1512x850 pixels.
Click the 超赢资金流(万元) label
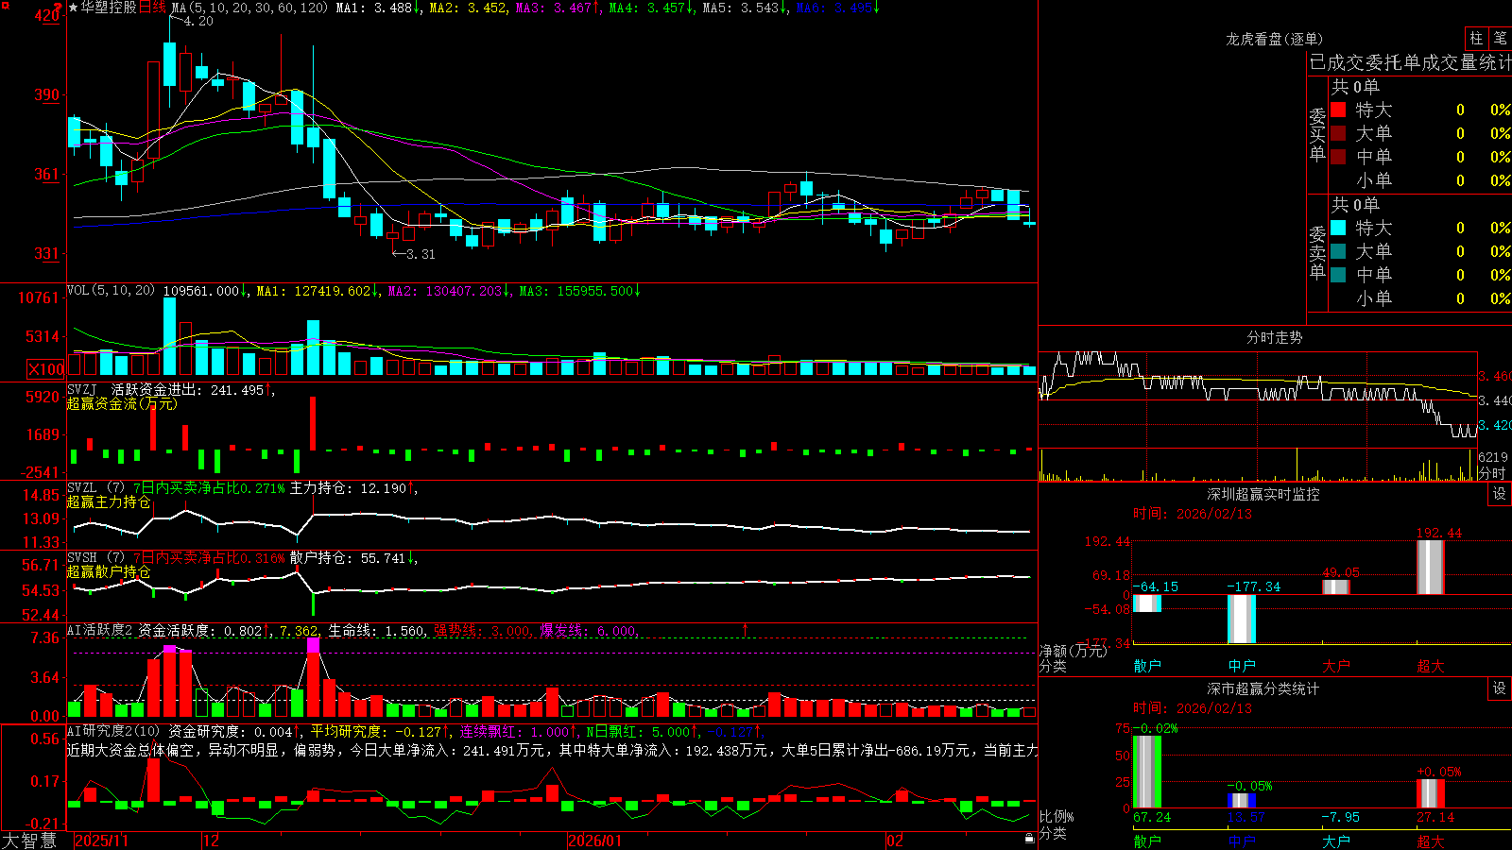(122, 404)
